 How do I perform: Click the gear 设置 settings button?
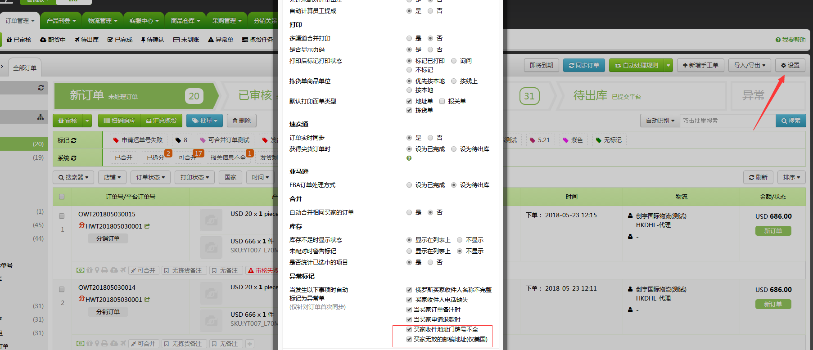coord(790,65)
